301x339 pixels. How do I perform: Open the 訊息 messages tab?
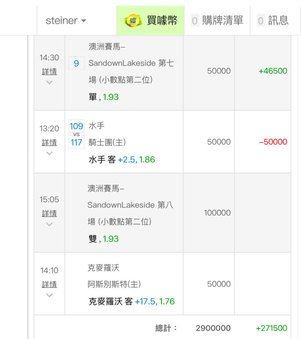tap(273, 21)
